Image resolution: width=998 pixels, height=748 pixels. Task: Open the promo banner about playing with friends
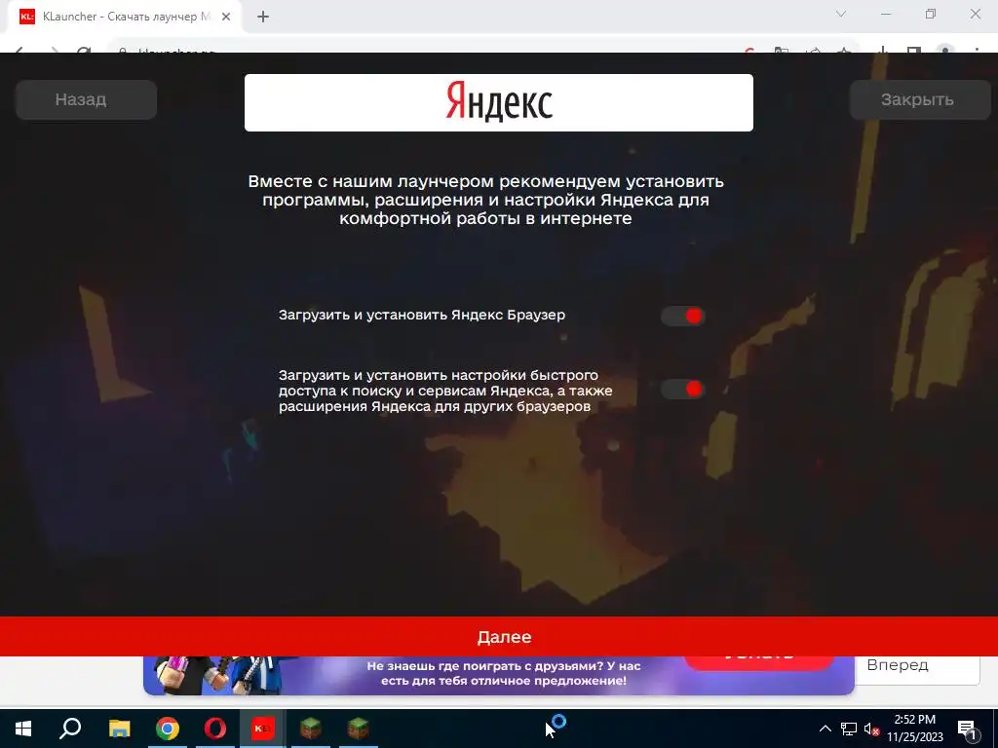click(498, 674)
